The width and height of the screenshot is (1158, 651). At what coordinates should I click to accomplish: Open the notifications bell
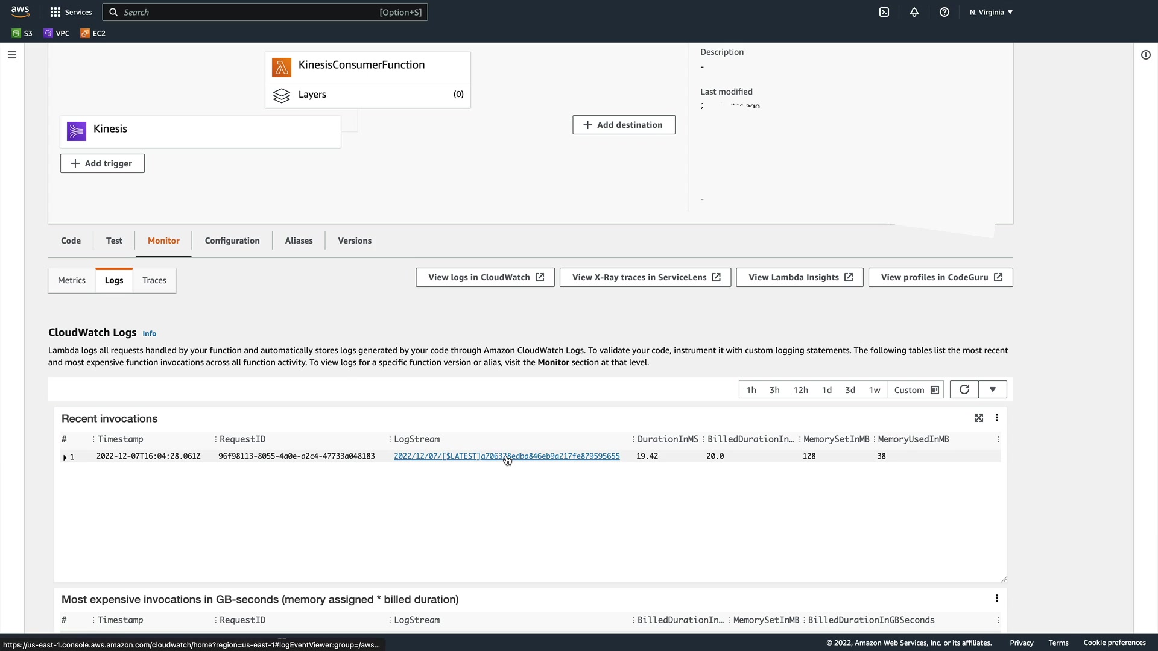pyautogui.click(x=914, y=12)
